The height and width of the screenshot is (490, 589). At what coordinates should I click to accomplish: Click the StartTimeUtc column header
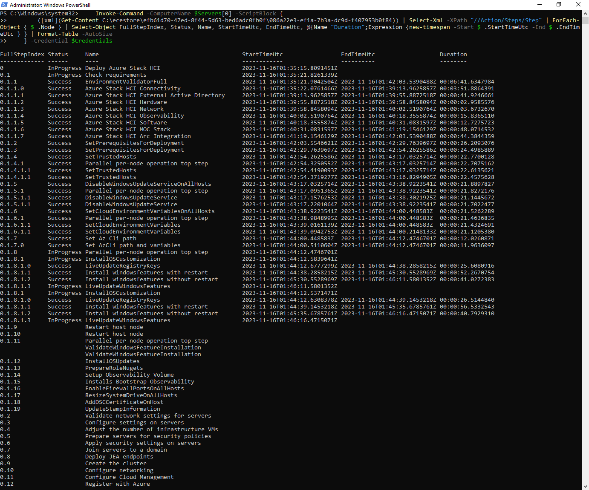tap(263, 55)
